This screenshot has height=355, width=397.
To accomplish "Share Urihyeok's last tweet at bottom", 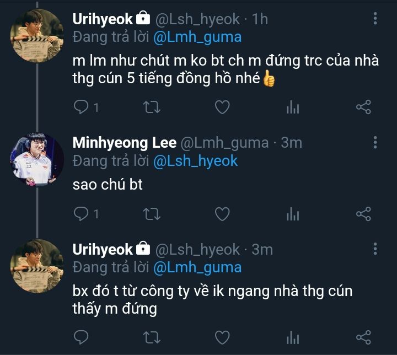I will [x=363, y=336].
